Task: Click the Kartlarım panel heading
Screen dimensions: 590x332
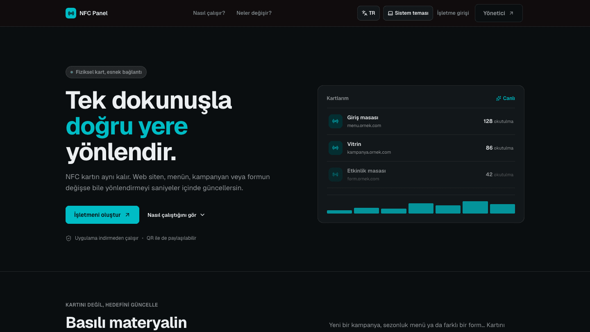Action: pyautogui.click(x=338, y=98)
